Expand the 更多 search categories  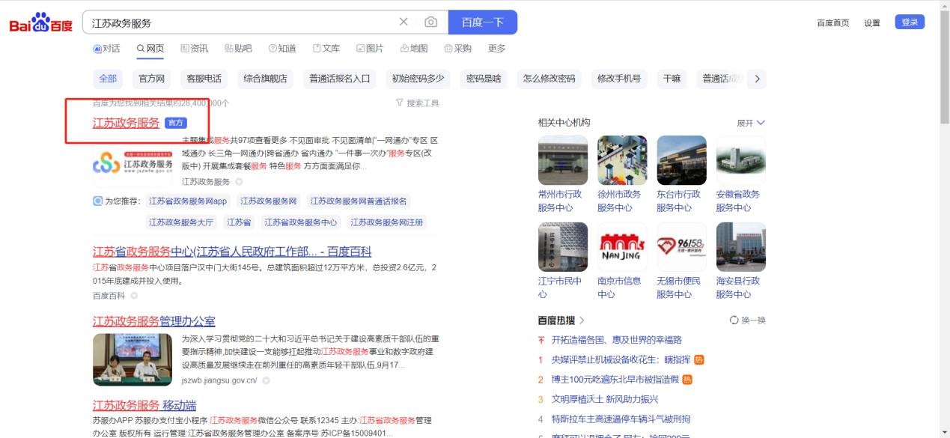pos(497,49)
